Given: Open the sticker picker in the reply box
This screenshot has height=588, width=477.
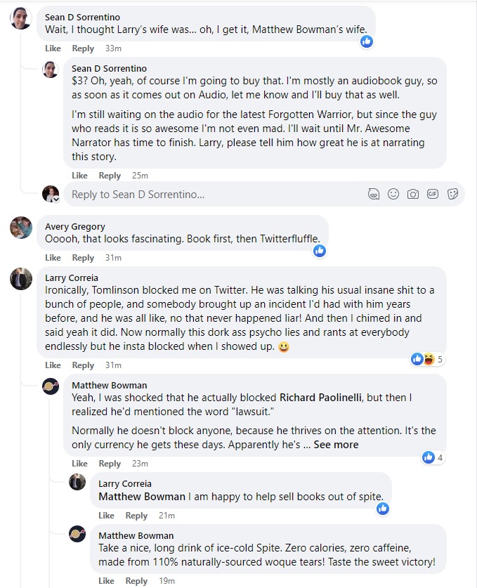Looking at the screenshot, I should pos(452,194).
